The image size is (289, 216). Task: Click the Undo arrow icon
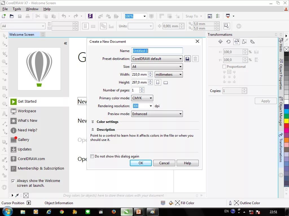(x=64, y=16)
